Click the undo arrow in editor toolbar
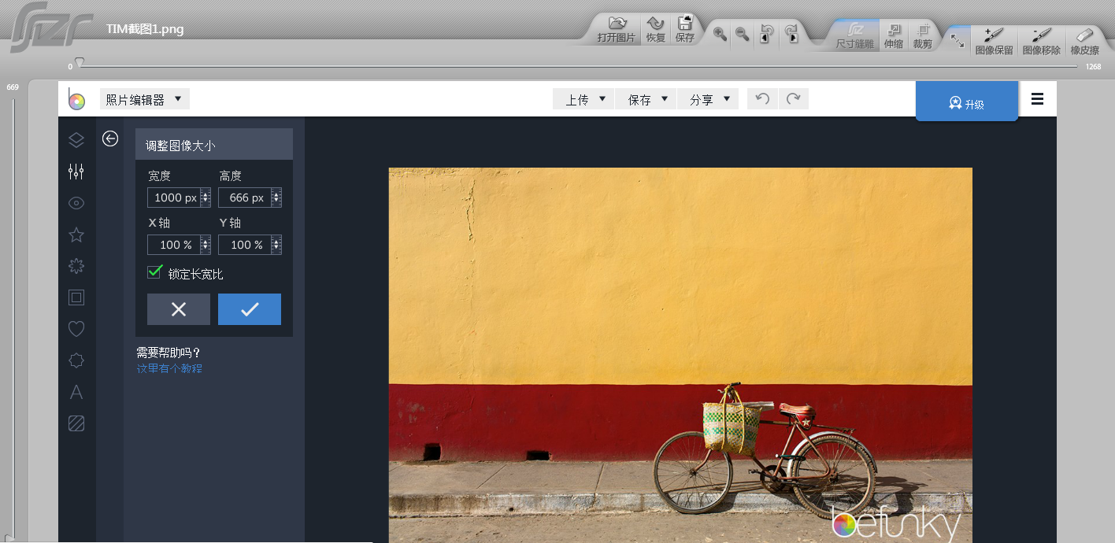The image size is (1115, 543). pyautogui.click(x=761, y=99)
